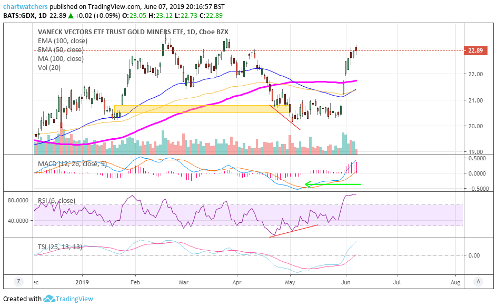Toggle the A auto-scale button
497x308 pixels.
[478, 281]
